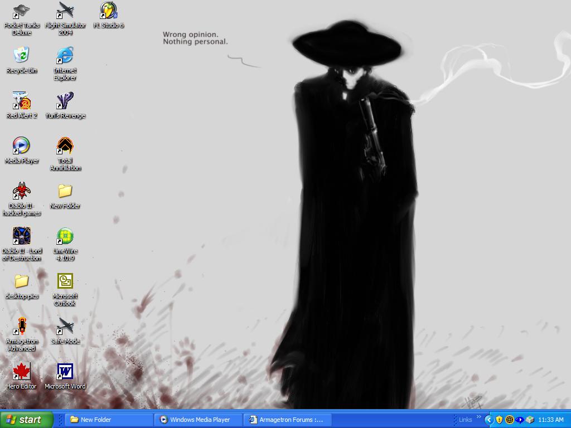Click the LimeWire 4.10.9 icon
This screenshot has width=571, height=428.
pyautogui.click(x=65, y=236)
